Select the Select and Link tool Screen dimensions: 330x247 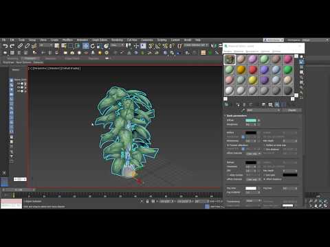click(20, 46)
